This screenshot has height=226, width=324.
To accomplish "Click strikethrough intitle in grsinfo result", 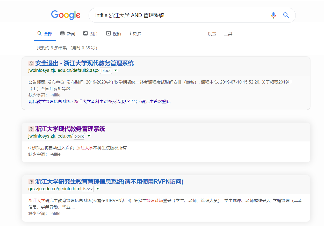I will pos(55,214).
